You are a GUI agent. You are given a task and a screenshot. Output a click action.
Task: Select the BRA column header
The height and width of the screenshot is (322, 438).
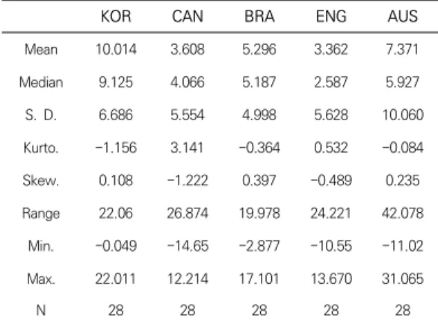click(x=259, y=16)
